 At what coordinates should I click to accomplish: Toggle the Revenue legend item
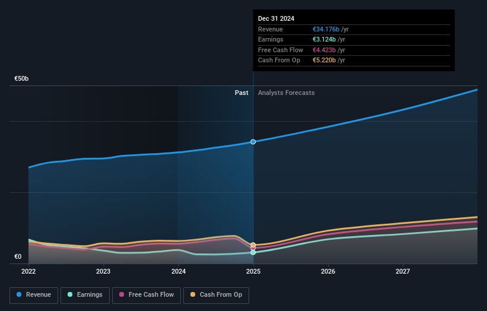(x=34, y=295)
